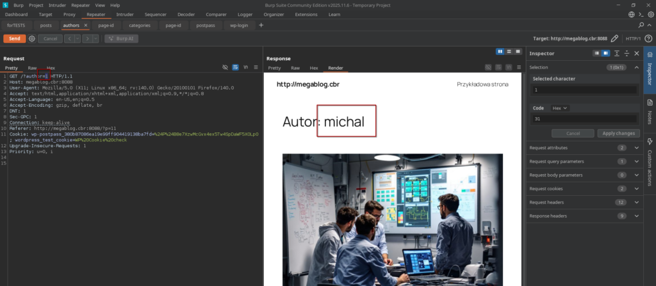Click the Repeater help icon
Viewport: 656px width, 286px height.
pyautogui.click(x=649, y=39)
